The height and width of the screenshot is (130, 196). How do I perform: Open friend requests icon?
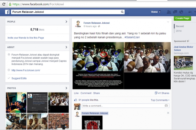(169, 12)
